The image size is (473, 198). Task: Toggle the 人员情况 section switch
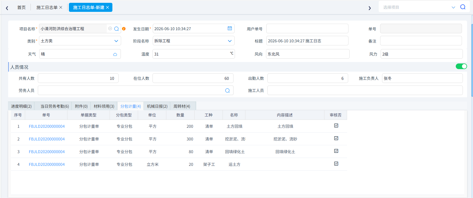461,66
